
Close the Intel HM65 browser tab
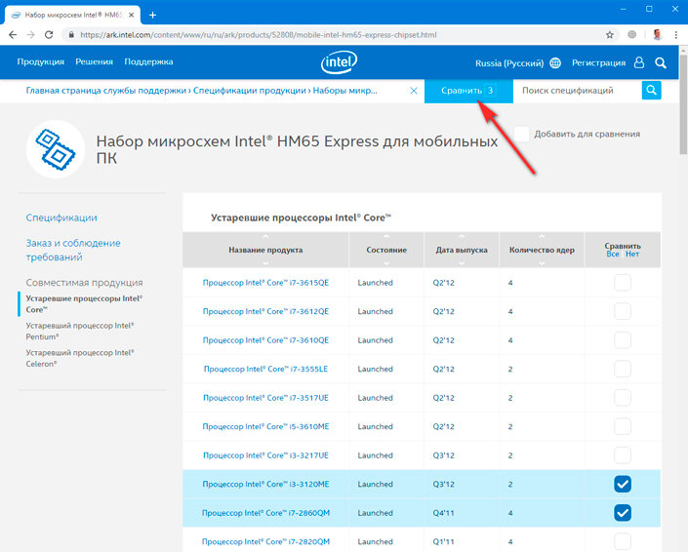[x=131, y=15]
